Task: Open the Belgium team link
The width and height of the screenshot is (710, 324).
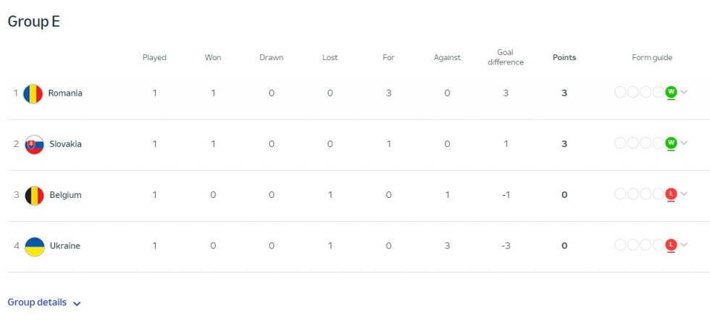Action: 66,195
